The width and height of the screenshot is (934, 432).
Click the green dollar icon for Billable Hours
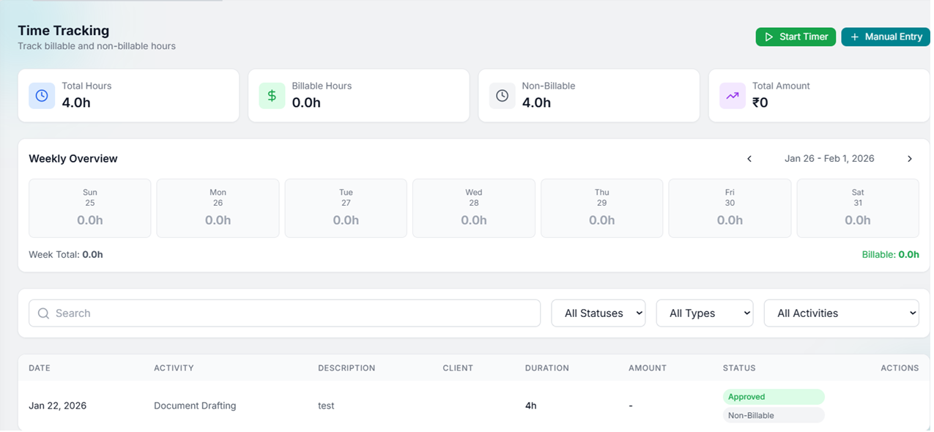coord(272,96)
